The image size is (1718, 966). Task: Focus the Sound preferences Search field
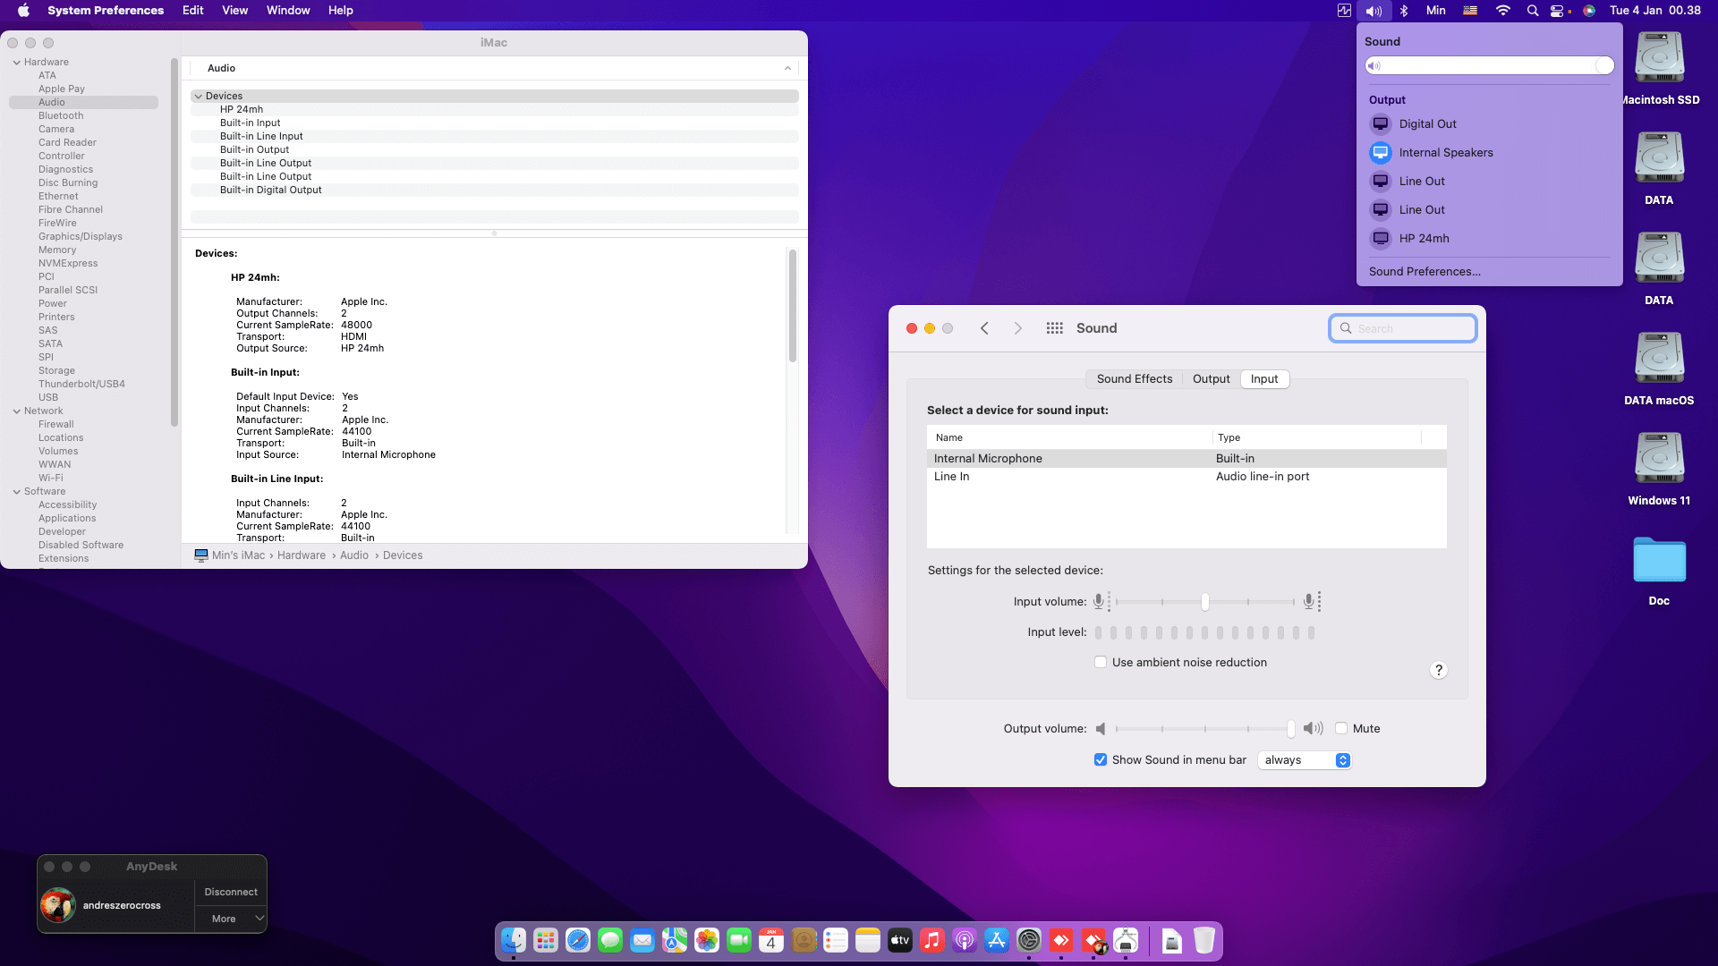point(1402,329)
